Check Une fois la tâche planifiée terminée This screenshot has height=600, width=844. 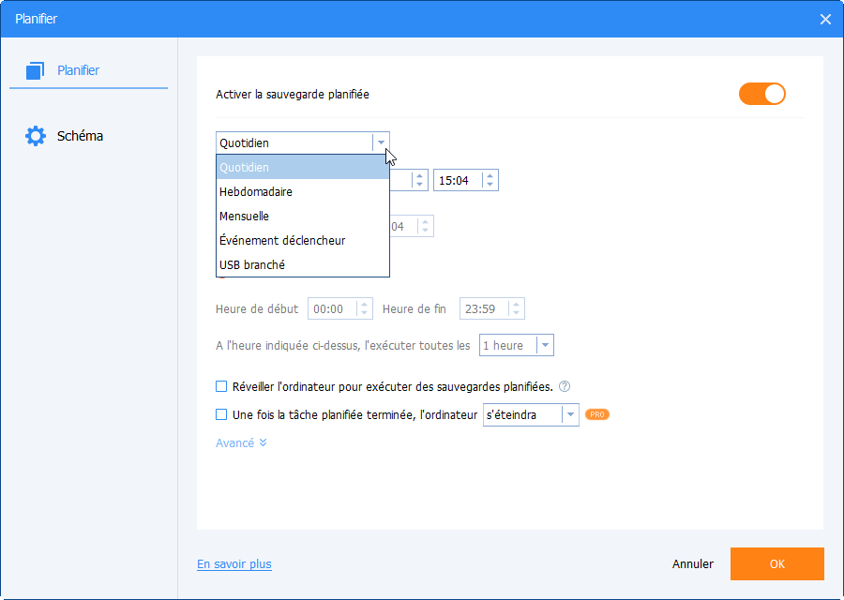pyautogui.click(x=221, y=414)
